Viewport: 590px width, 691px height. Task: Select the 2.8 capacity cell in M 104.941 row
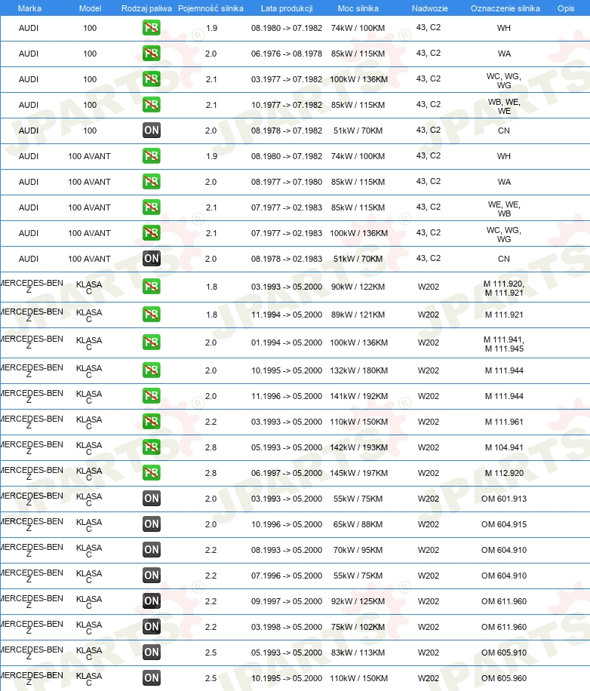pyautogui.click(x=210, y=447)
